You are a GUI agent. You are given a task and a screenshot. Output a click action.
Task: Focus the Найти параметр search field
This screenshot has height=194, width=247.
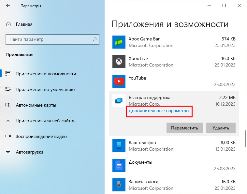[x=52, y=39]
